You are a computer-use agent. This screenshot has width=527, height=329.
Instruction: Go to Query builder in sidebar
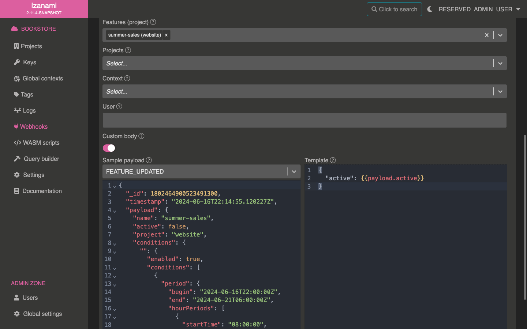41,159
